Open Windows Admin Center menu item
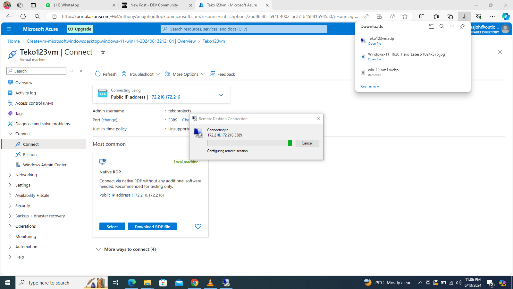513x289 pixels. tap(45, 165)
